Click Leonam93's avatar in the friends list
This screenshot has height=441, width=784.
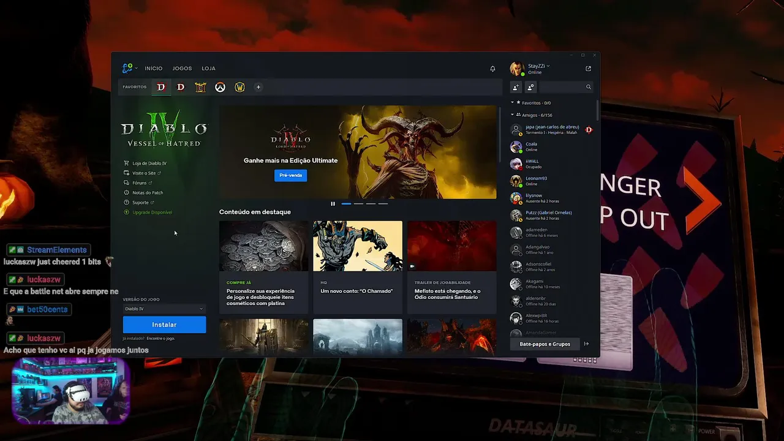[516, 181]
